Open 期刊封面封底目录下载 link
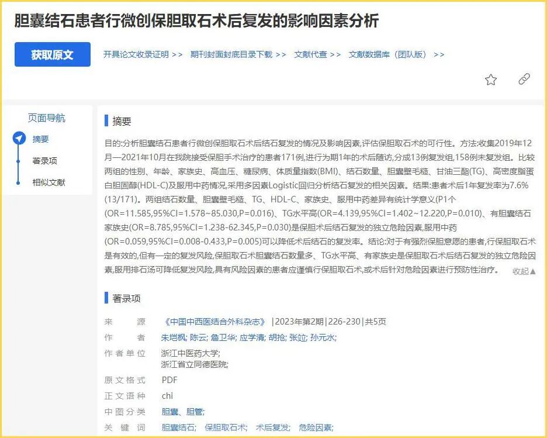Viewport: 547px width, 438px height. coord(238,54)
